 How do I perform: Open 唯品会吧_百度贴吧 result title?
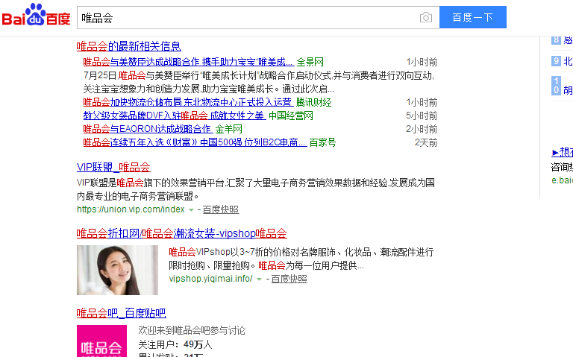coord(121,313)
